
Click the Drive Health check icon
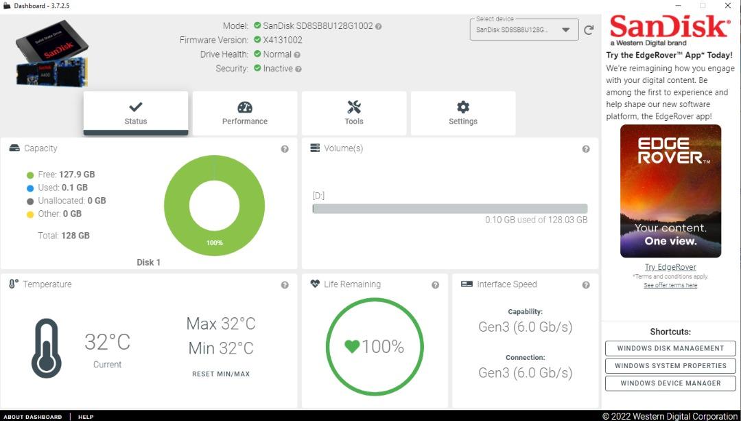click(x=257, y=54)
